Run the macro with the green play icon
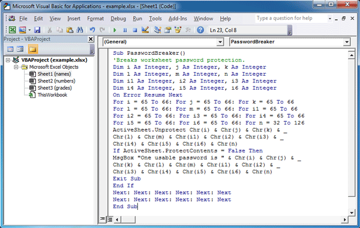This screenshot has width=360, height=228. pyautogui.click(x=115, y=30)
